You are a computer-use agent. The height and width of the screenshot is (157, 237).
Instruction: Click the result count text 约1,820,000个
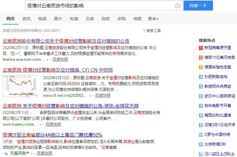click(49, 31)
